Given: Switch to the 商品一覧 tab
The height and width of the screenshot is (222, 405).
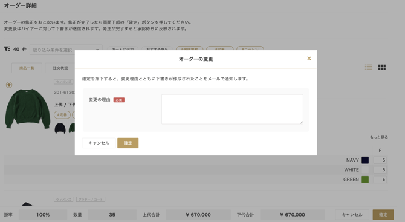Looking at the screenshot, I should pos(27,68).
